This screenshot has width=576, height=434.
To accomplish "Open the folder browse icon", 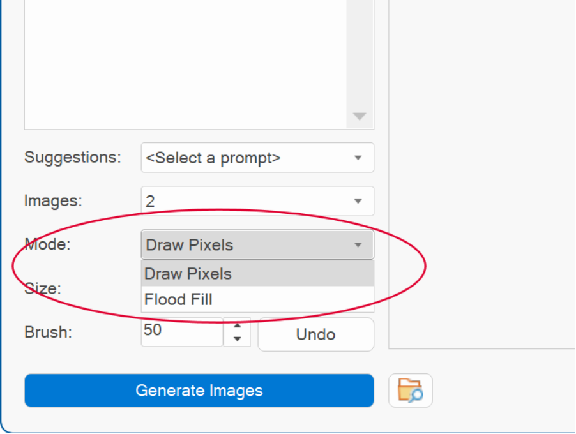I will [x=410, y=391].
